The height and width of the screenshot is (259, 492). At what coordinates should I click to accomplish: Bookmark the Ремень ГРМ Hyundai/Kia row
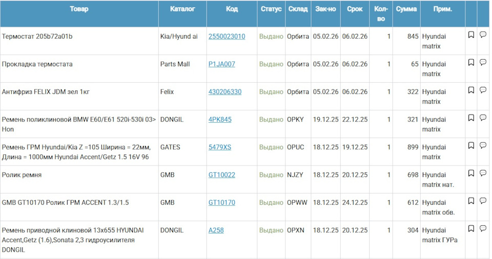471,146
